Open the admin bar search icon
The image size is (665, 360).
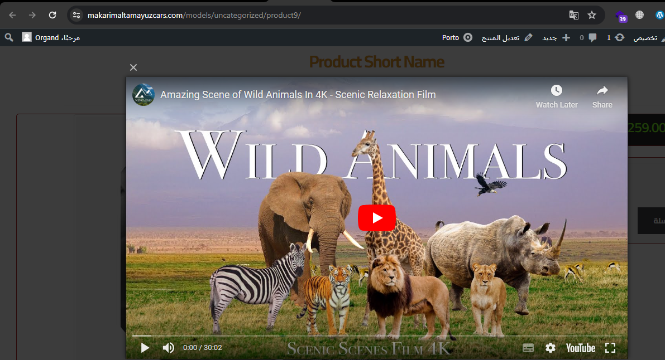tap(9, 38)
